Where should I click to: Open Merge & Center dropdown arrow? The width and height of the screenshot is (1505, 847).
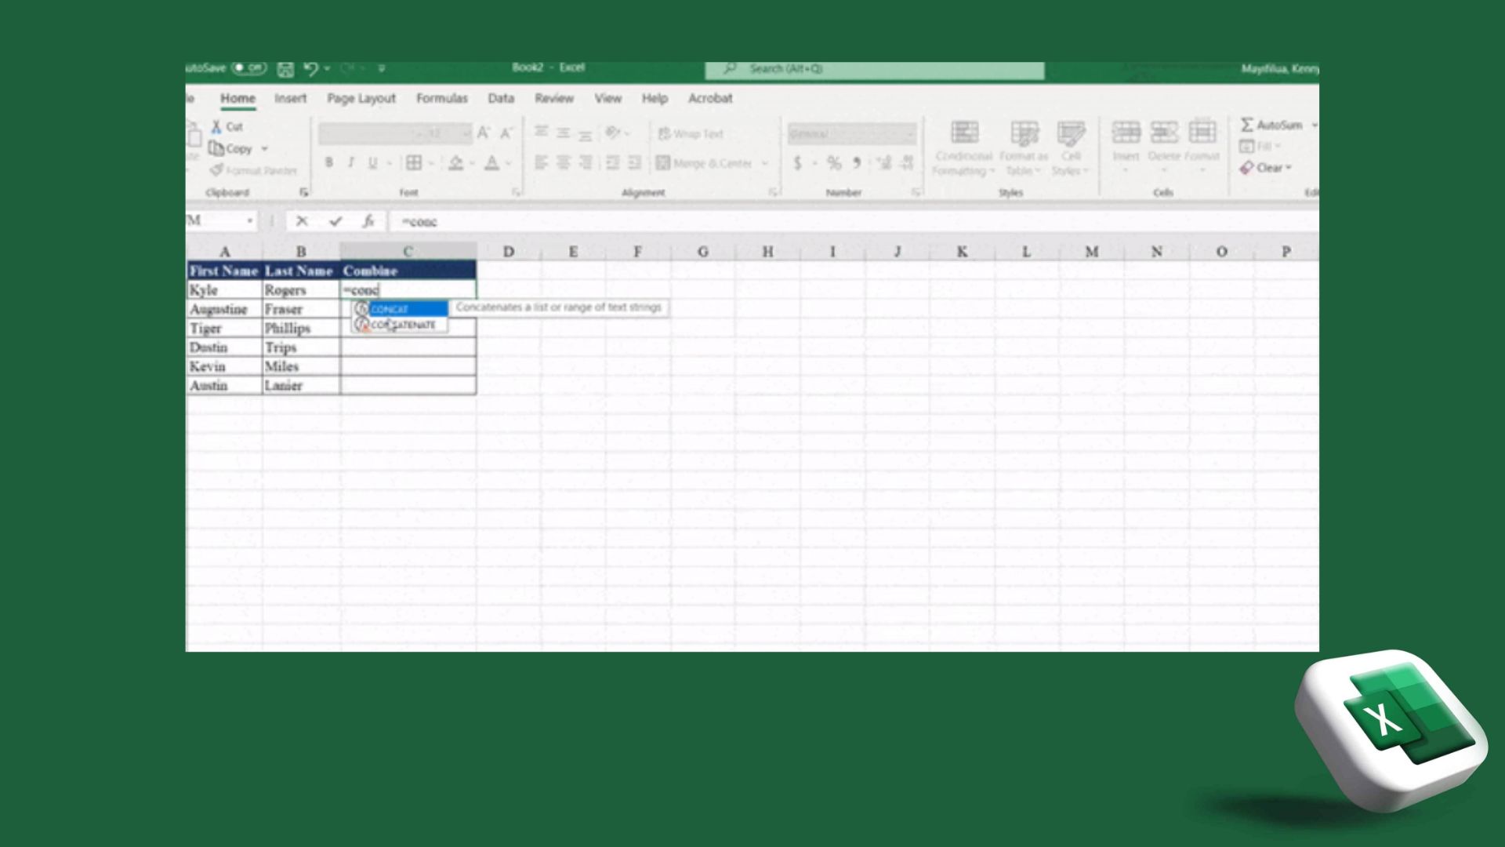click(765, 163)
